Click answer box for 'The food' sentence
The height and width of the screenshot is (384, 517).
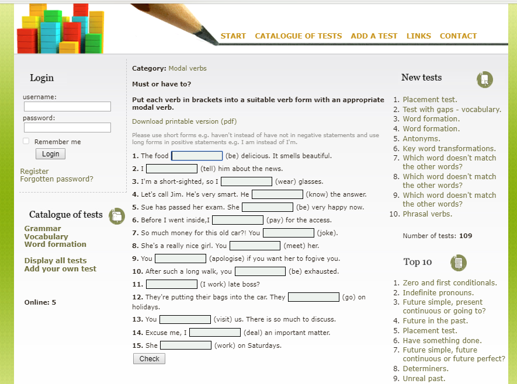tap(197, 156)
